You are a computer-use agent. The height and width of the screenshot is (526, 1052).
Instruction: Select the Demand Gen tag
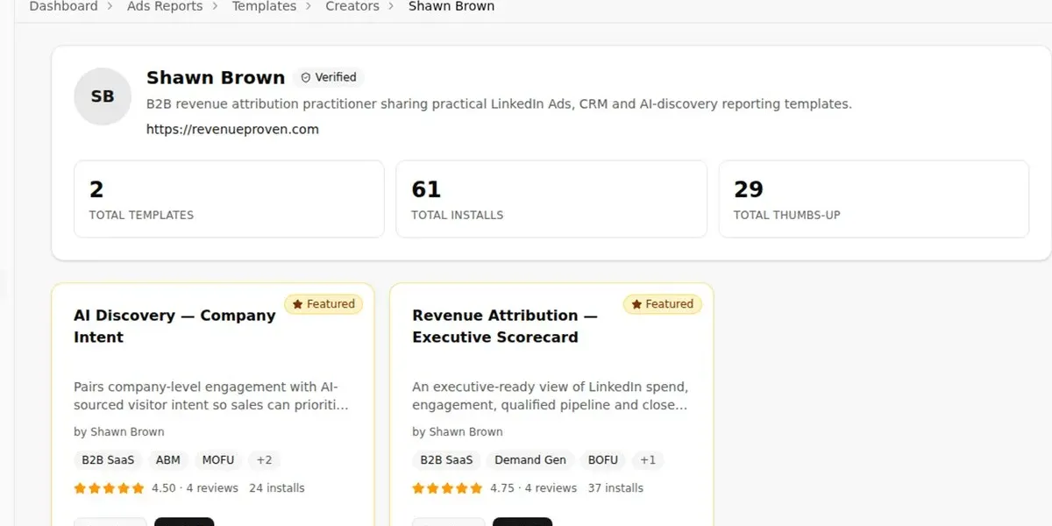[530, 460]
